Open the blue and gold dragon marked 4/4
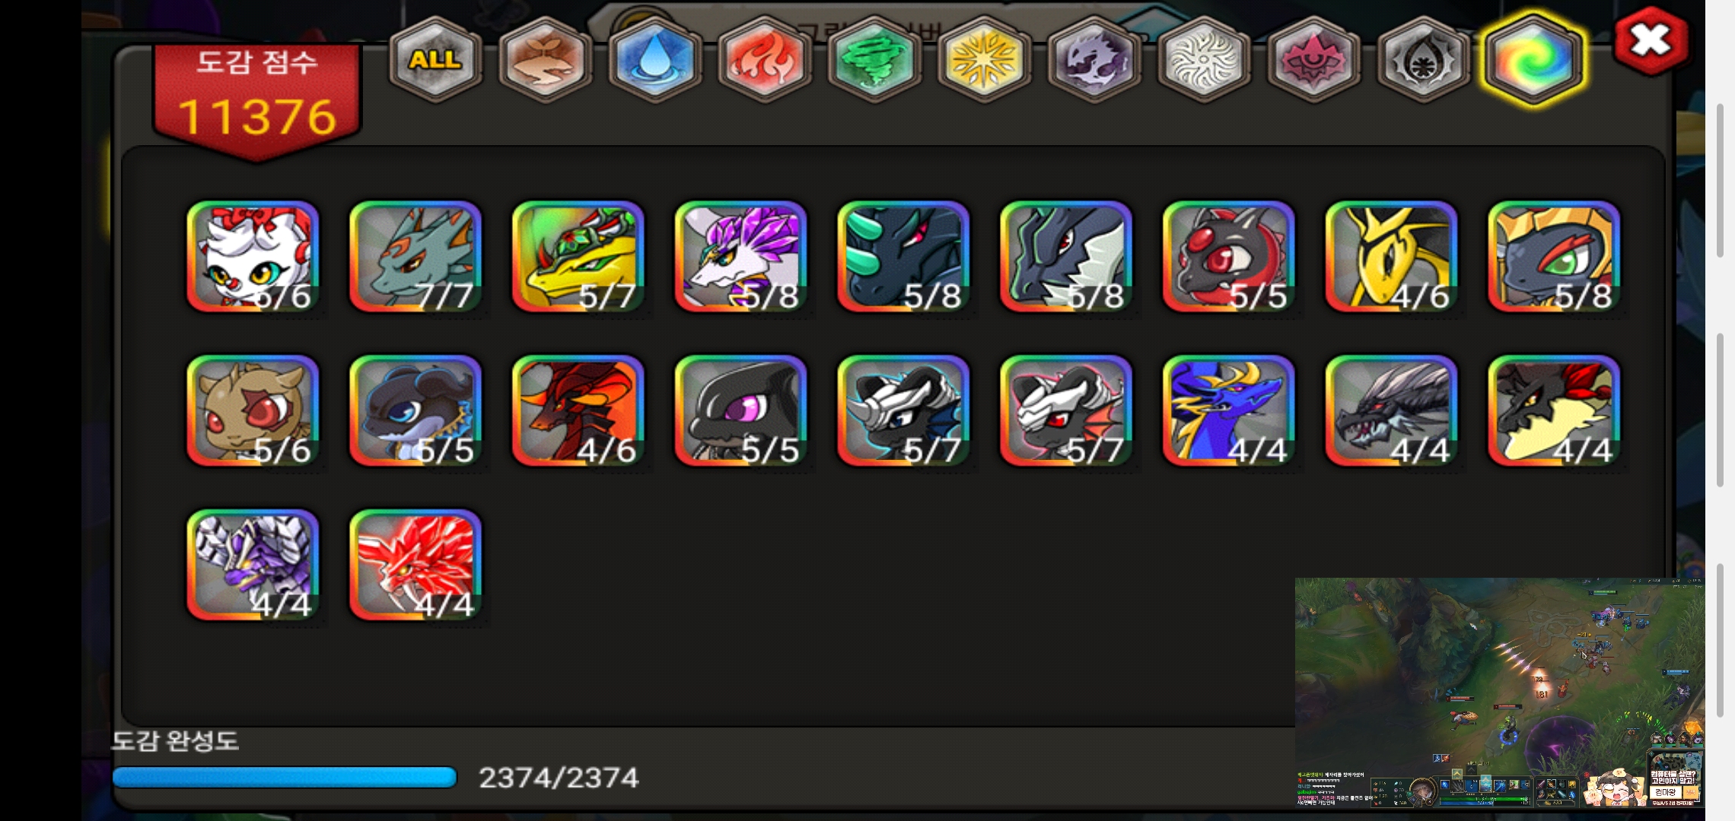1735x821 pixels. pyautogui.click(x=1229, y=410)
